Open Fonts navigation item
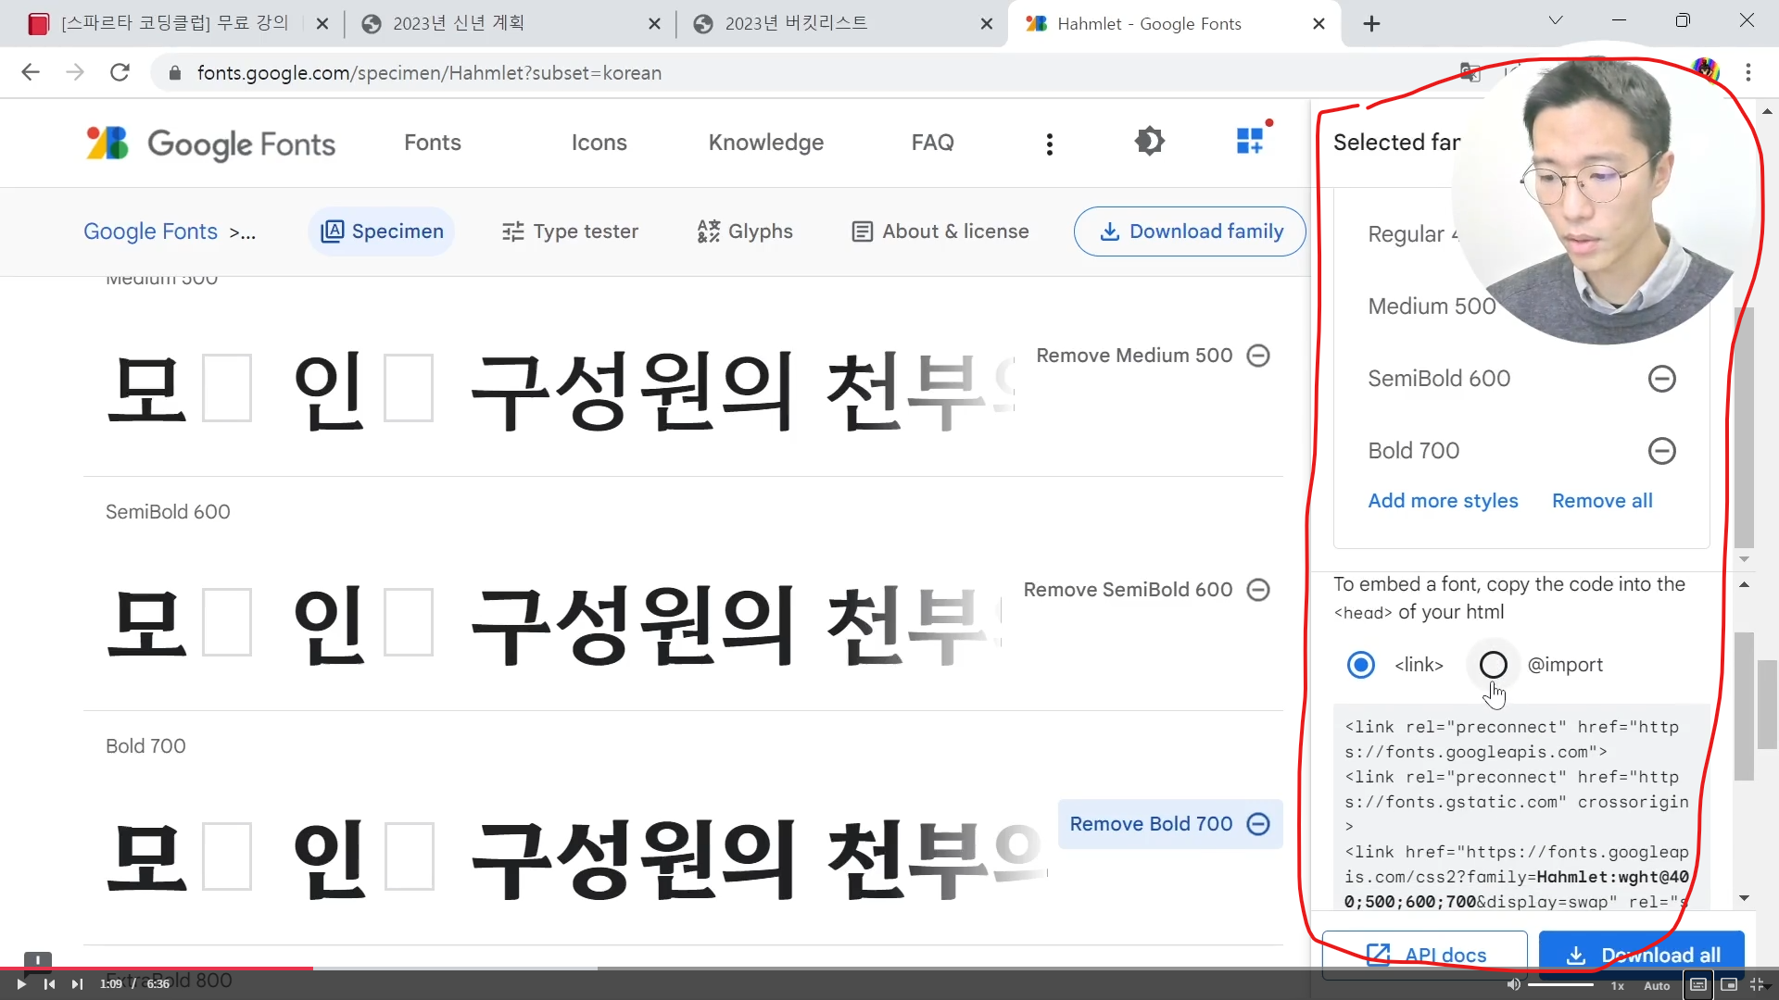The image size is (1779, 1000). pyautogui.click(x=433, y=143)
